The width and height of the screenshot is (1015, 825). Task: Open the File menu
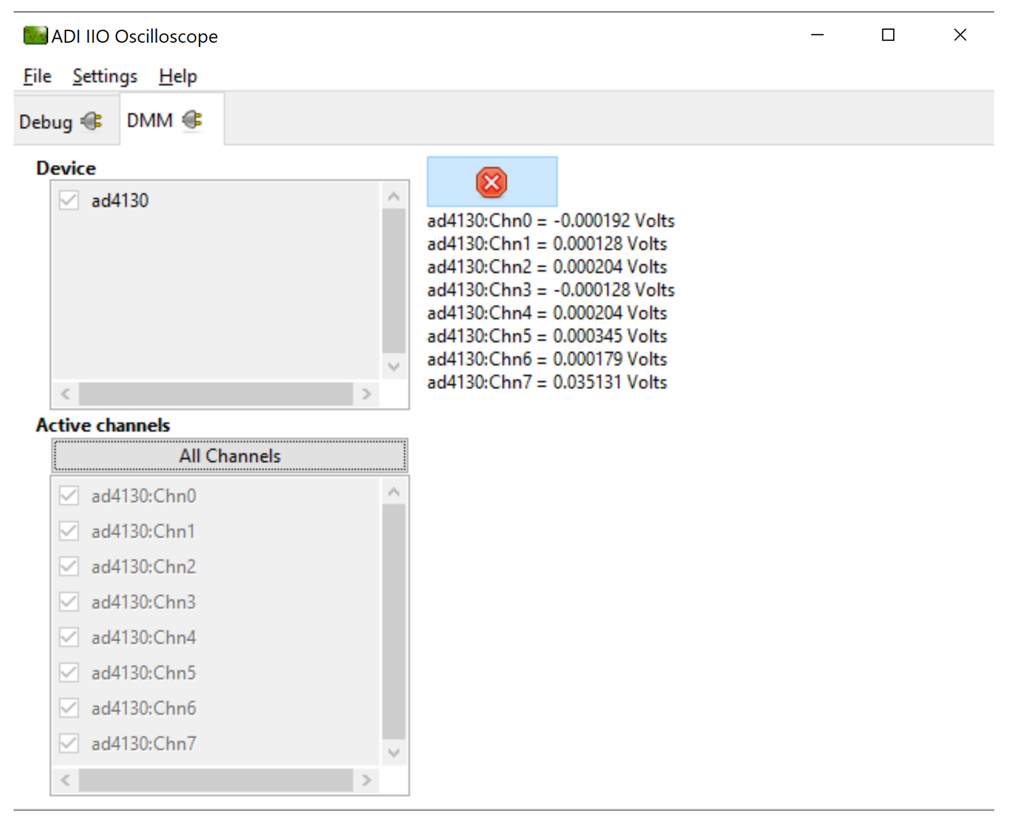tap(37, 76)
